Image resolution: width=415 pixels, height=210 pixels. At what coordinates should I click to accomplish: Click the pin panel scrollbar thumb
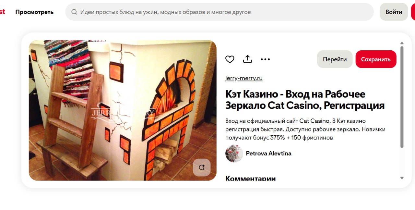click(x=402, y=97)
